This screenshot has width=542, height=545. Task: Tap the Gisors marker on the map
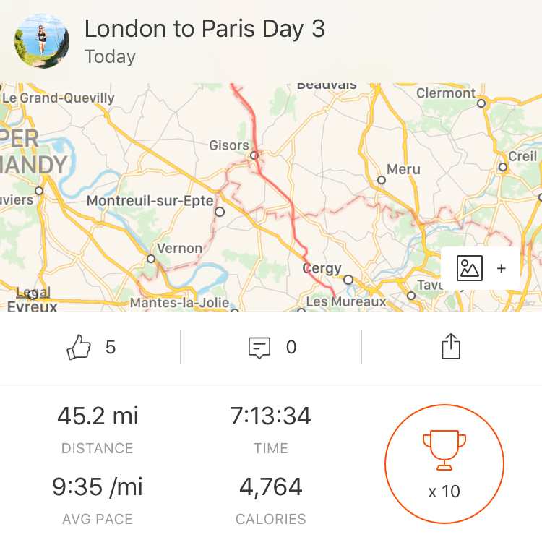coord(254,155)
